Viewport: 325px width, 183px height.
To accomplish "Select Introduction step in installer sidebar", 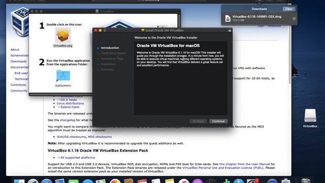I will 110,48.
